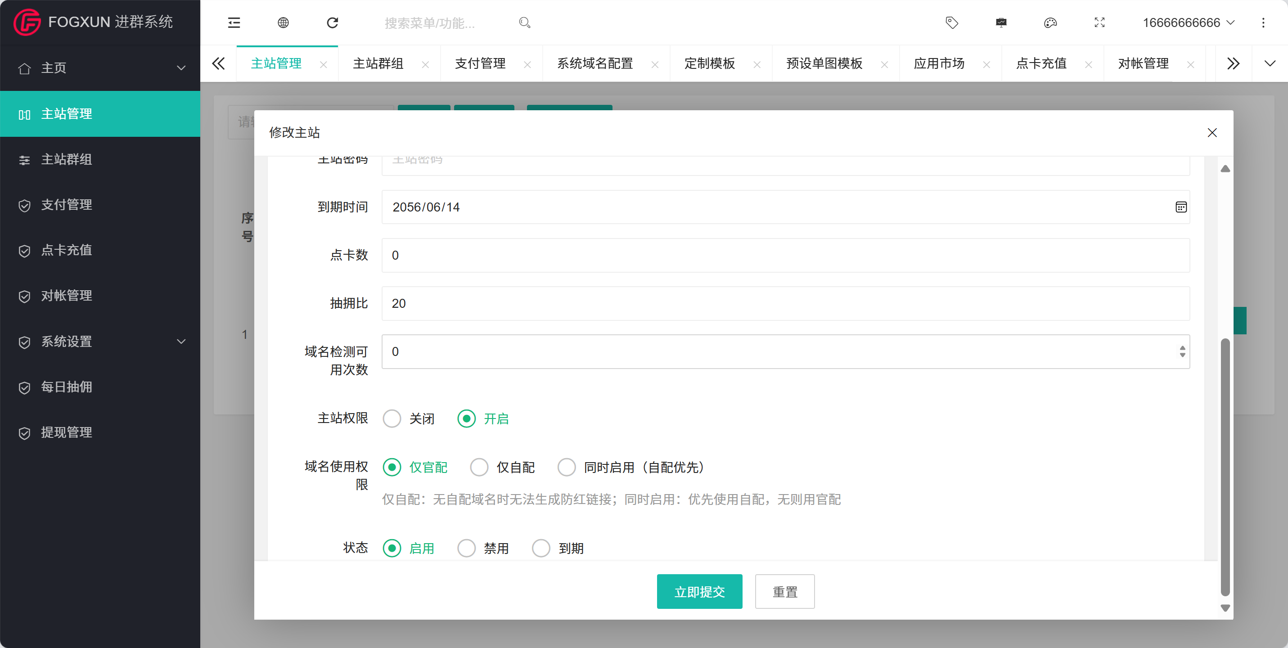1288x648 pixels.
Task: Switch to 应用市场 tab
Action: point(939,63)
